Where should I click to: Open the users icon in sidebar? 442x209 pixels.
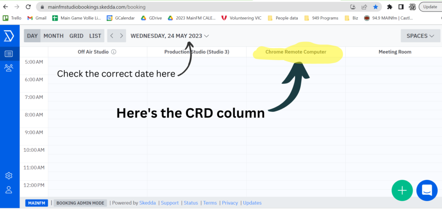coord(9,68)
